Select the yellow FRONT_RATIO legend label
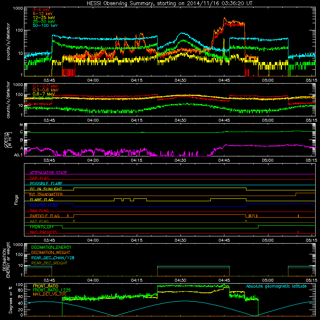 click(46, 286)
